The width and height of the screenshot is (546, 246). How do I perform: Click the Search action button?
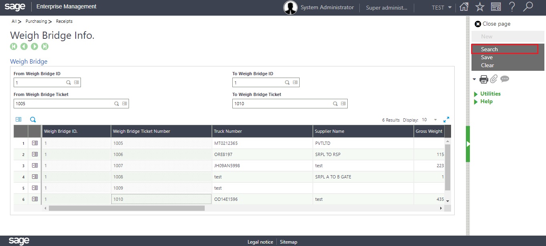pos(489,49)
